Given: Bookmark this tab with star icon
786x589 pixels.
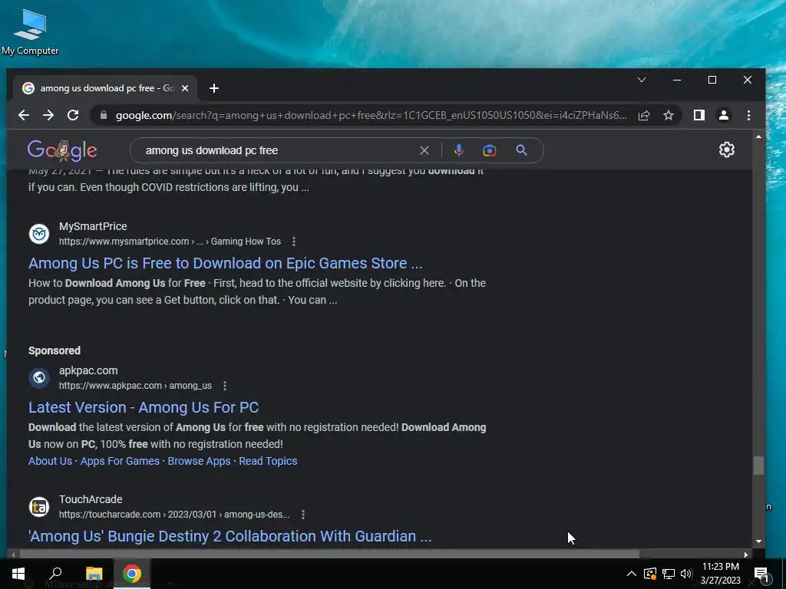Looking at the screenshot, I should [x=669, y=115].
